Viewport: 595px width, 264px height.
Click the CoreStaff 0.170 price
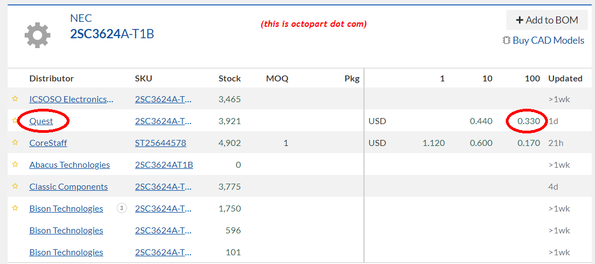[x=529, y=143]
